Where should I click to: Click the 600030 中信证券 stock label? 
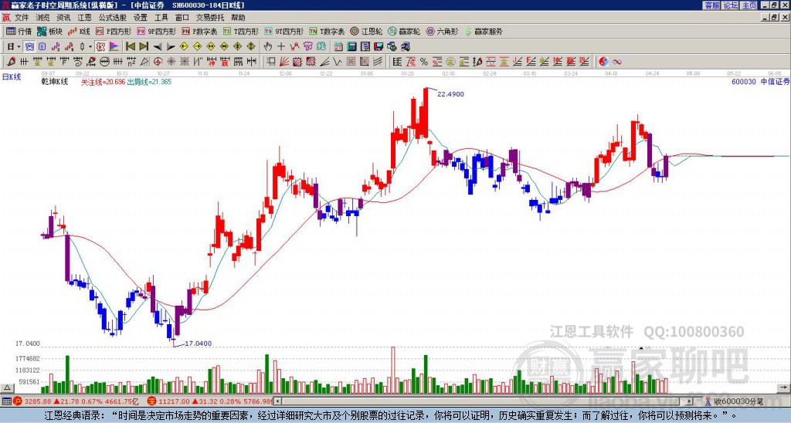tap(761, 82)
